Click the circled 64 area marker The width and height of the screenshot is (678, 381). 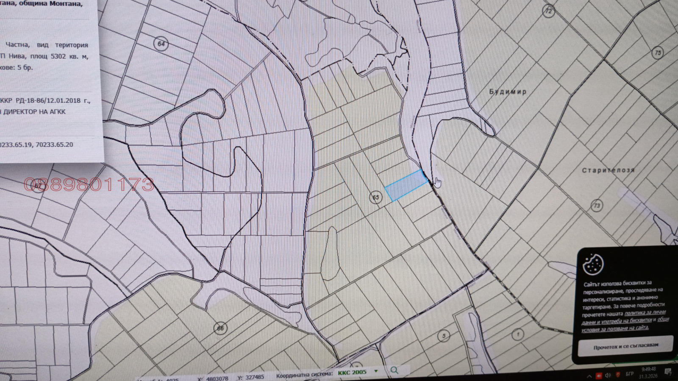pyautogui.click(x=161, y=44)
